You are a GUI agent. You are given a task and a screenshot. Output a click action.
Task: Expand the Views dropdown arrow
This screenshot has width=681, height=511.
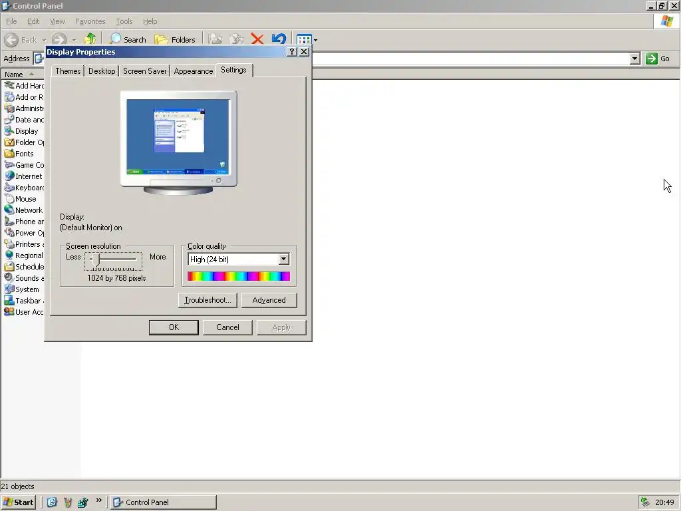[315, 40]
